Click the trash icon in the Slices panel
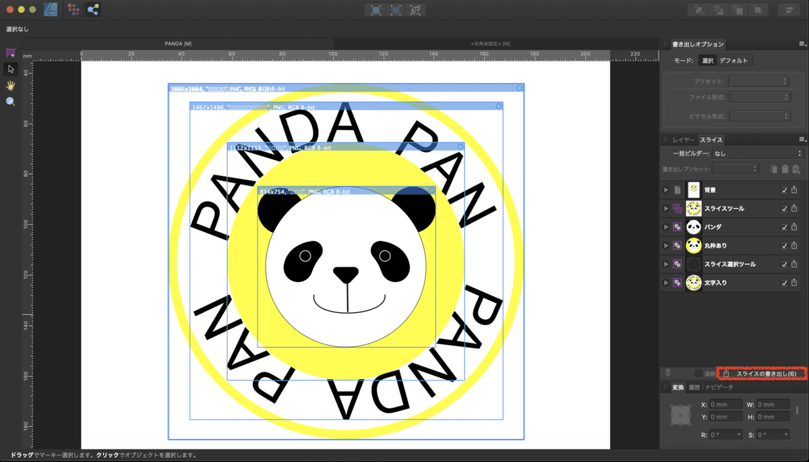This screenshot has width=809, height=462. 667,372
